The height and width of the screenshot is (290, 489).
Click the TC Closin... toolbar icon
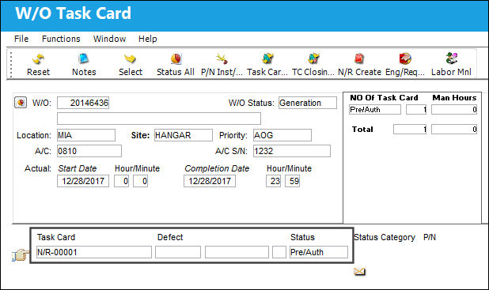pyautogui.click(x=313, y=64)
